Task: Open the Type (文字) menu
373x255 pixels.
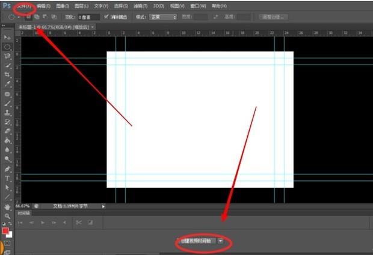Action: tap(101, 6)
